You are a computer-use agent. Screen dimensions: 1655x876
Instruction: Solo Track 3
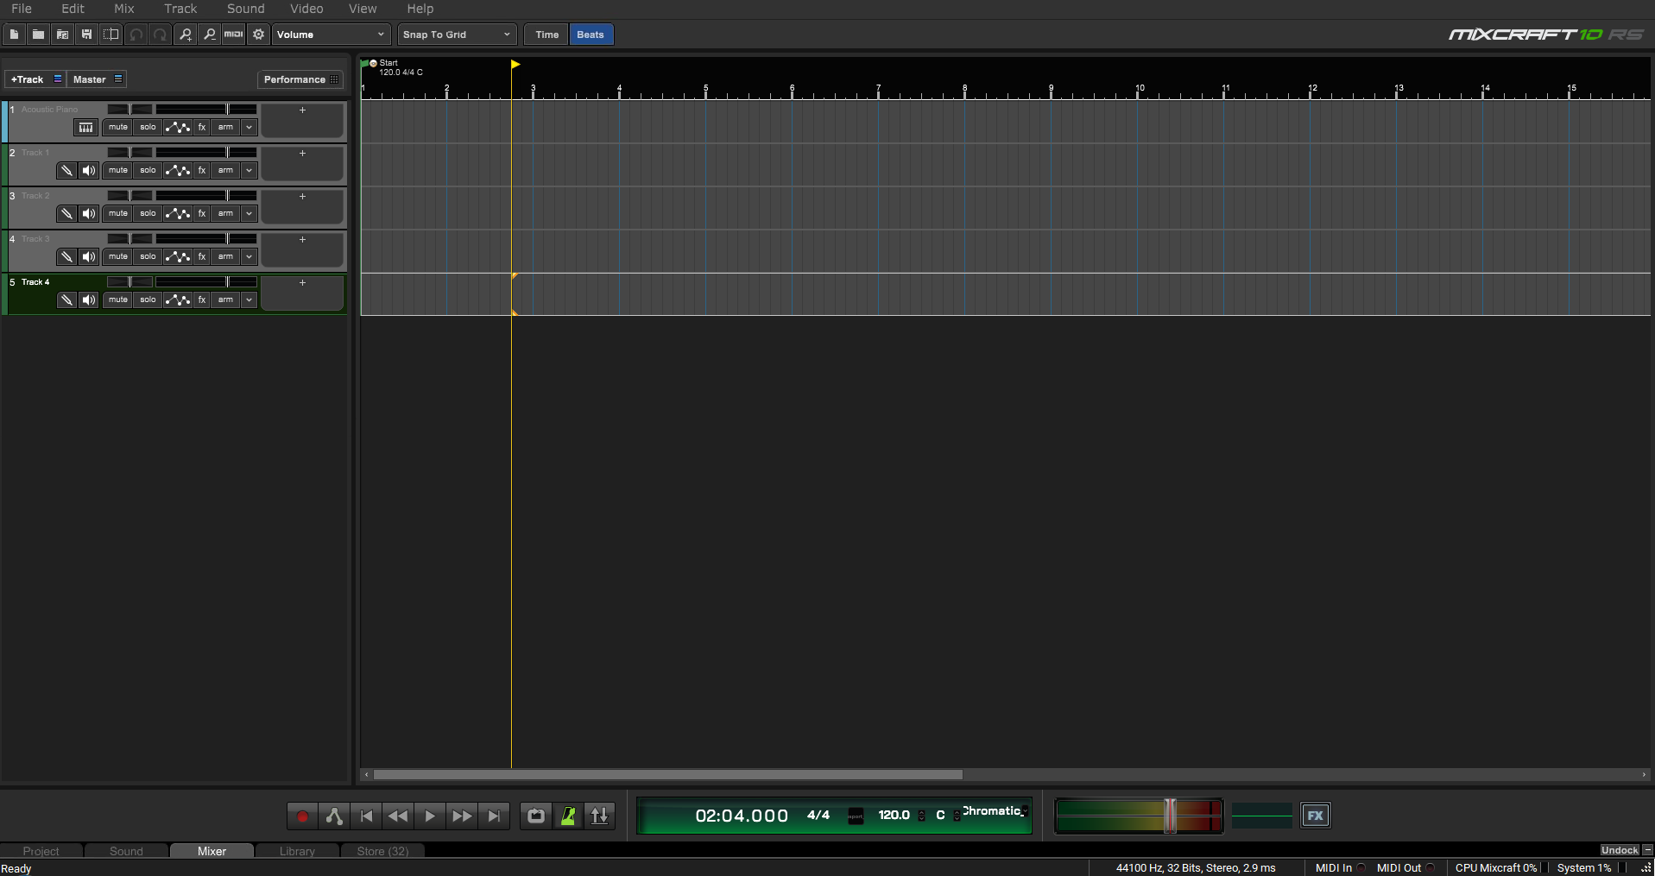click(x=148, y=256)
